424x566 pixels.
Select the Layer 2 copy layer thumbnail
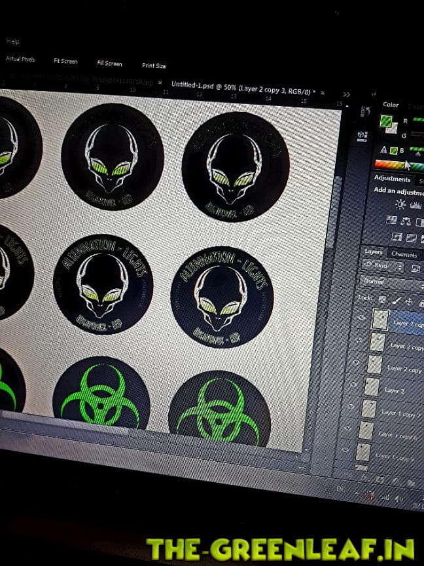(x=374, y=364)
